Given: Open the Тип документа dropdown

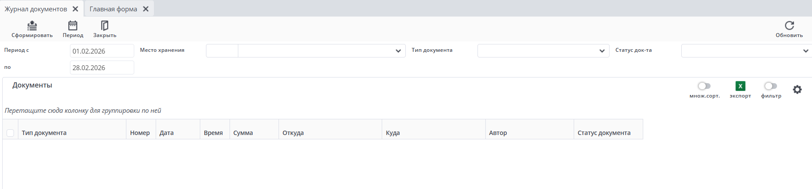Looking at the screenshot, I should tap(602, 51).
